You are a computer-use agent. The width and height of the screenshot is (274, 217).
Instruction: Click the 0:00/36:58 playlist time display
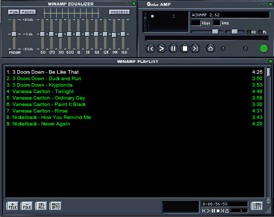[x=224, y=204]
